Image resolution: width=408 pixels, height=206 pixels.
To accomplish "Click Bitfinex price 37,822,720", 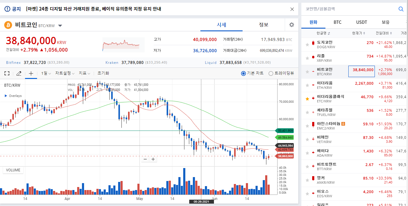I will pyautogui.click(x=35, y=63).
